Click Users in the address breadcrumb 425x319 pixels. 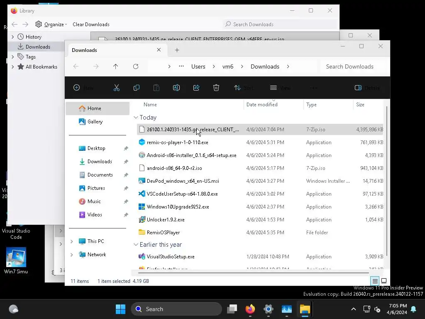(198, 66)
